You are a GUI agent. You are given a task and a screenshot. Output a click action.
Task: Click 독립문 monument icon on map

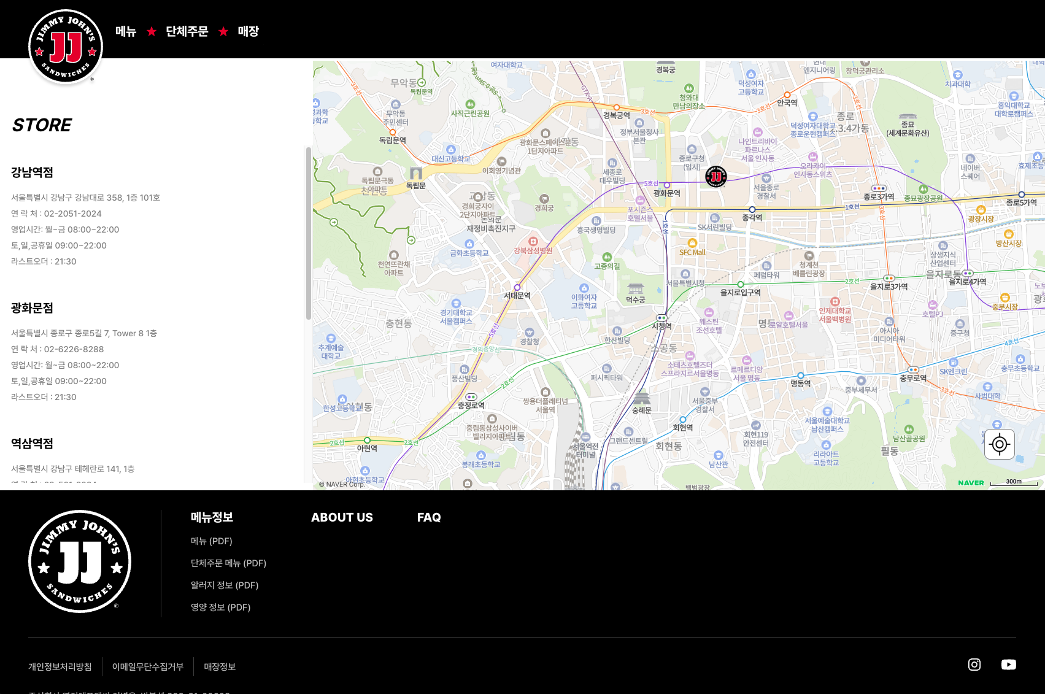(416, 173)
